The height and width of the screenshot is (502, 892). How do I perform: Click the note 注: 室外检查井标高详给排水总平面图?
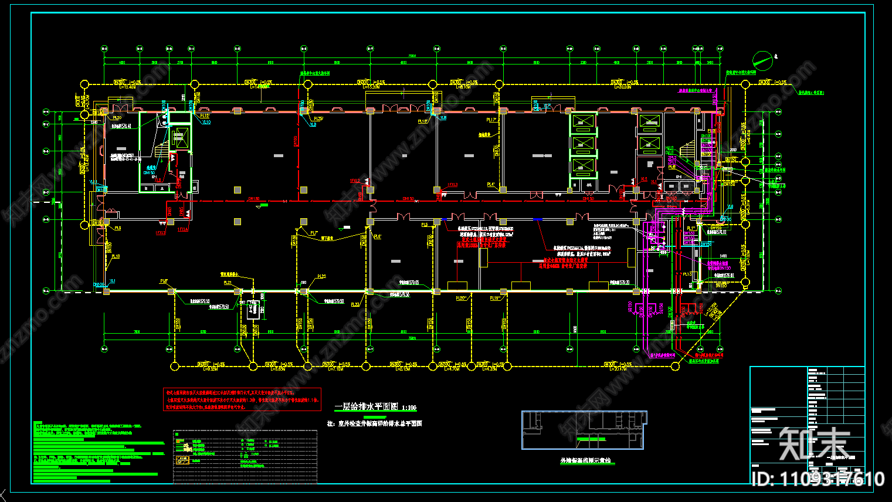[374, 423]
